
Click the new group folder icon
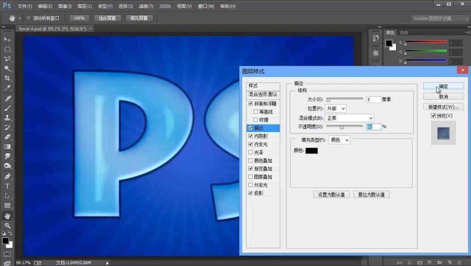[x=439, y=263]
